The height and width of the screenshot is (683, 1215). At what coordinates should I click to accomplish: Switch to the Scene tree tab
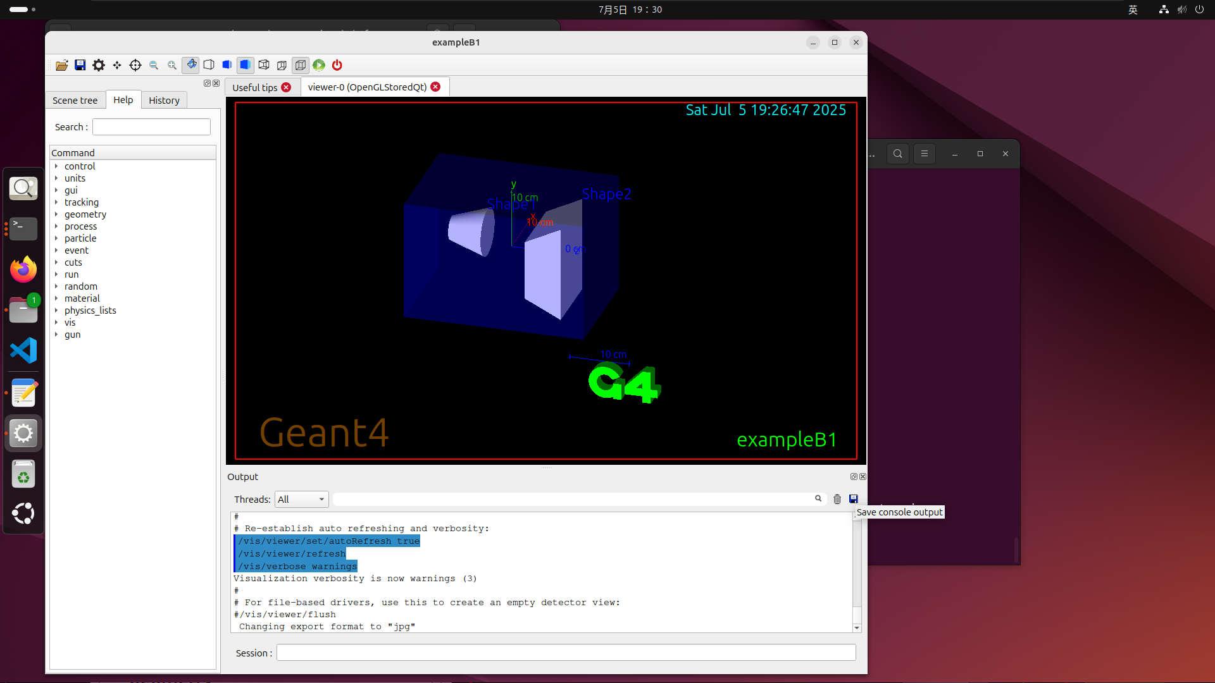point(75,101)
